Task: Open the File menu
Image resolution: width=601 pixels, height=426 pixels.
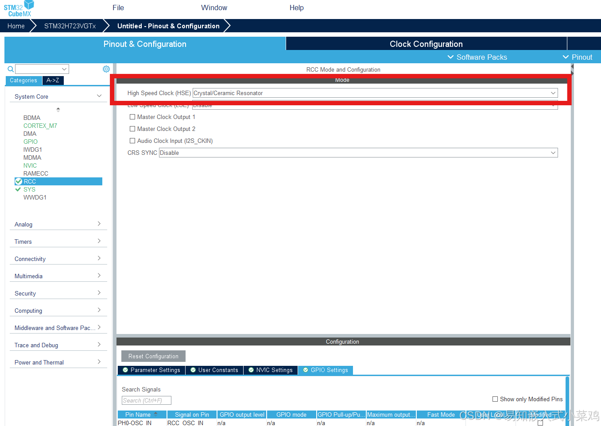Action: (118, 8)
